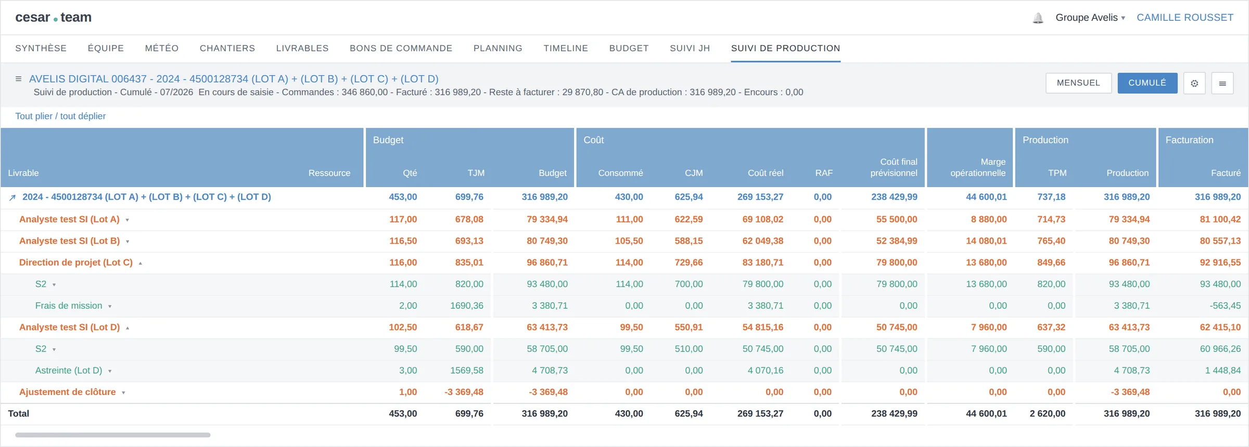Expand Analyste test SI (Lot B) row
This screenshot has width=1249, height=447.
(128, 242)
